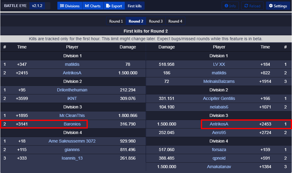292x173 pixels.
Task: Open forsaza player profile
Action: [219, 150]
